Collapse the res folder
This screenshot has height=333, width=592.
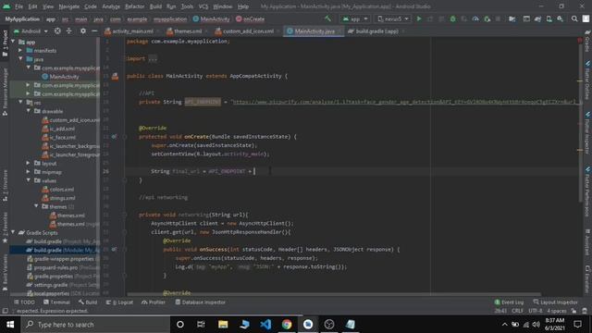coord(20,103)
